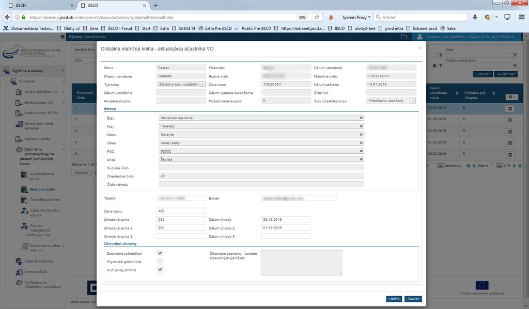Close the dialog with the Zavrieť button
The image size is (529, 309).
pos(413,299)
